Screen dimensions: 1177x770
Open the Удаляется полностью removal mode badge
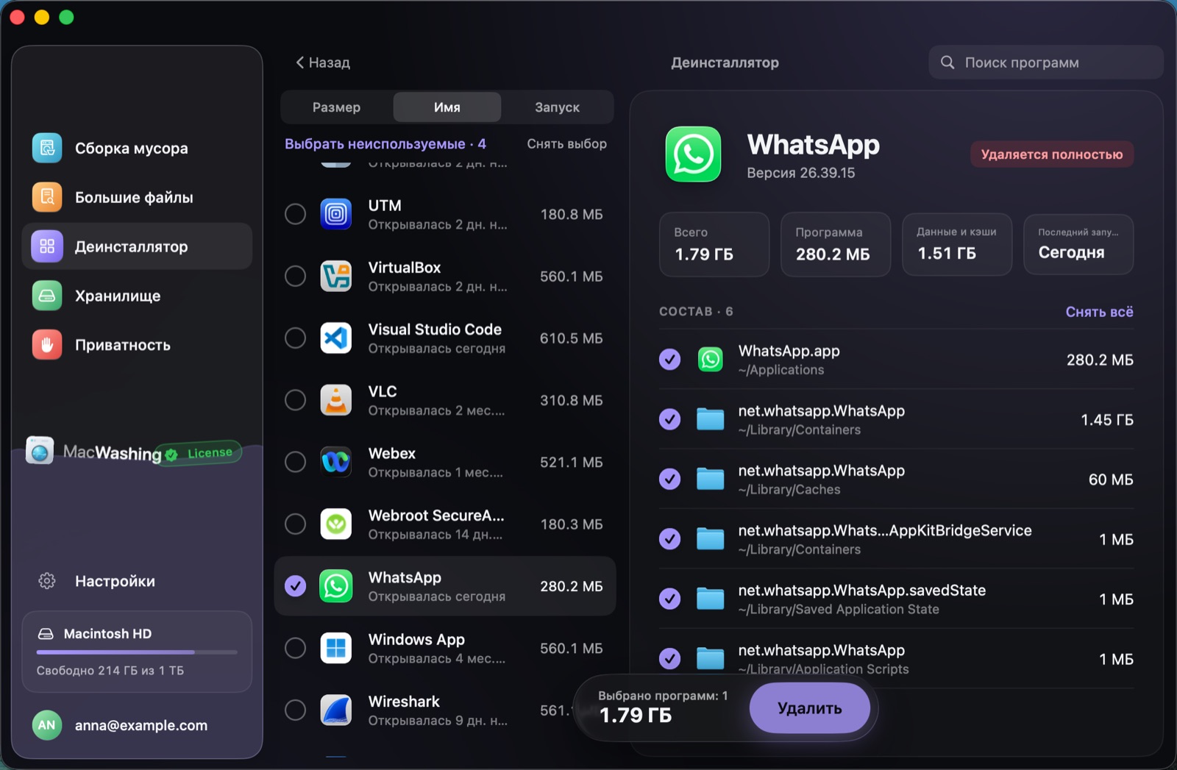1052,154
